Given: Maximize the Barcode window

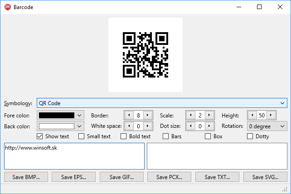Looking at the screenshot, I should [x=259, y=7].
